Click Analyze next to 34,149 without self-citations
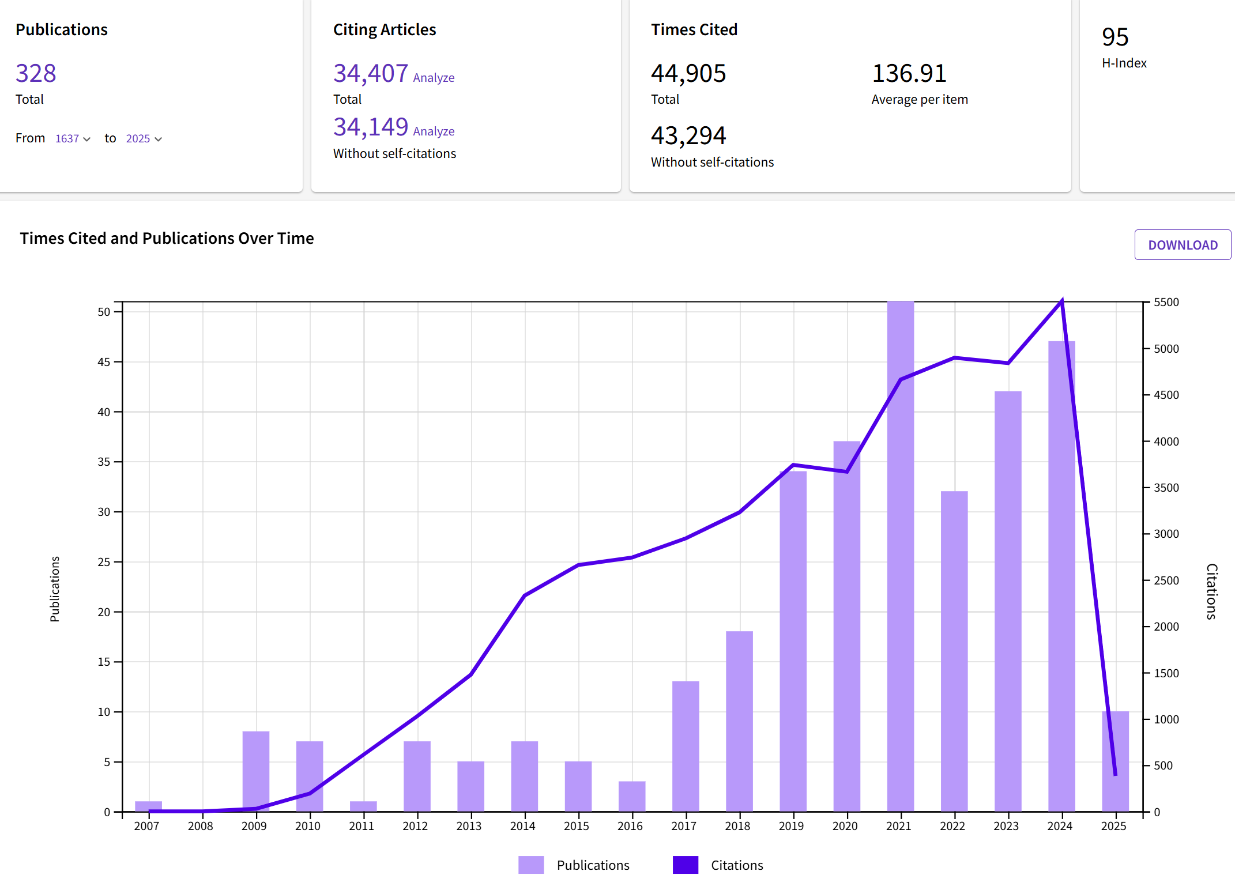 pos(434,131)
